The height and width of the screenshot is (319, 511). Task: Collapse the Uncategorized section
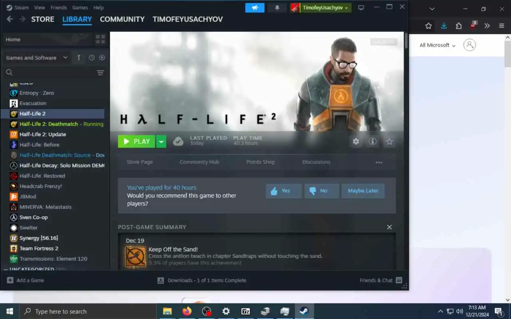coord(6,270)
